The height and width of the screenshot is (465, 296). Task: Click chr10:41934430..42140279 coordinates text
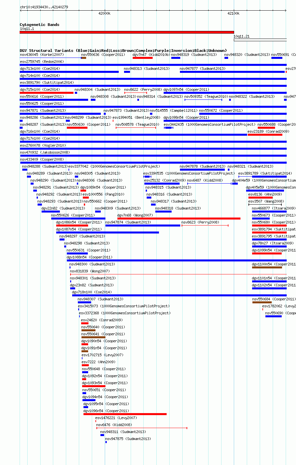[44, 7]
